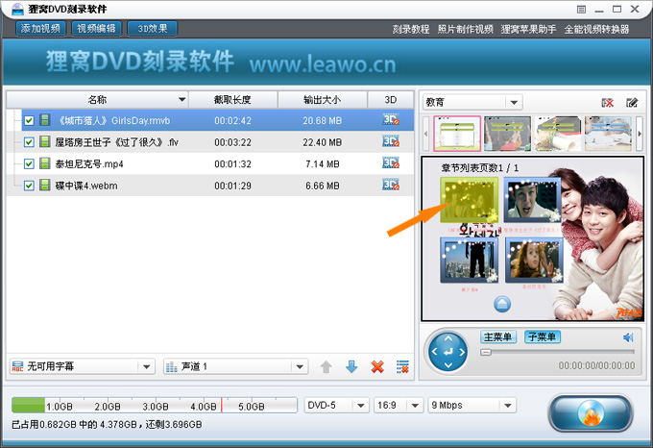Start burning with the flame disc button
The width and height of the screenshot is (653, 448).
pos(591,413)
